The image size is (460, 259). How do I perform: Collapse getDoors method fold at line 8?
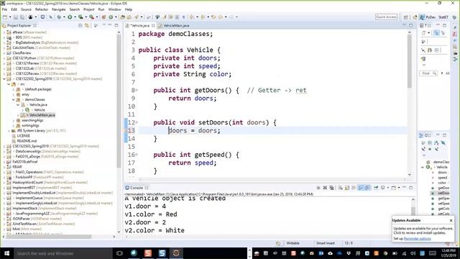click(x=137, y=90)
